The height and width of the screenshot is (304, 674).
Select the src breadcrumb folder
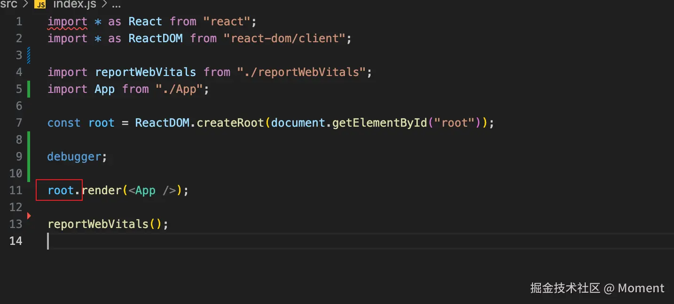tap(8, 5)
